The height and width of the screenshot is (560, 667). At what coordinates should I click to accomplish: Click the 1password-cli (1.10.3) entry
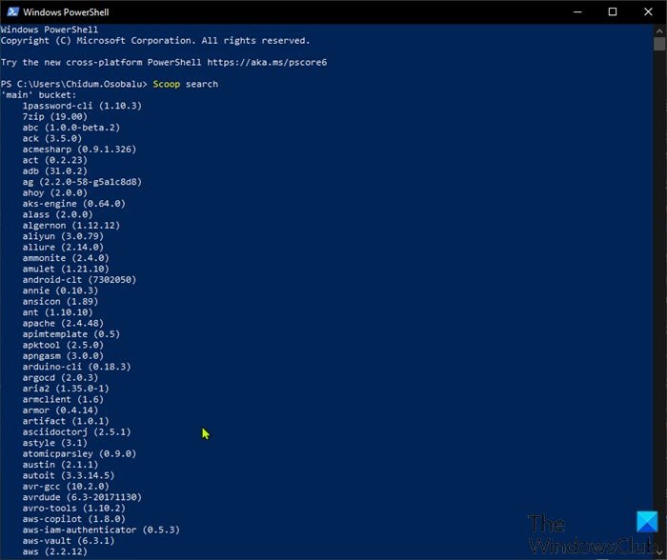pos(82,106)
